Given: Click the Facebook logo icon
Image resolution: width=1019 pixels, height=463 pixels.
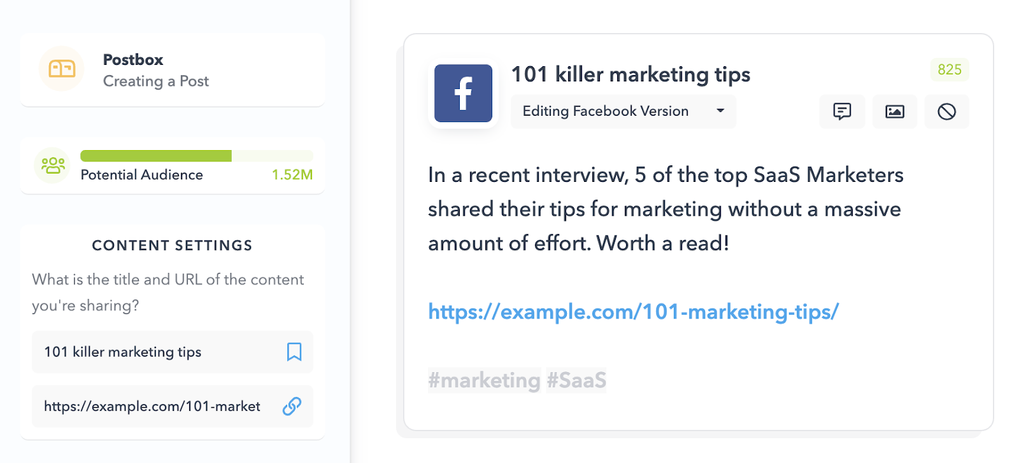Looking at the screenshot, I should coord(463,93).
